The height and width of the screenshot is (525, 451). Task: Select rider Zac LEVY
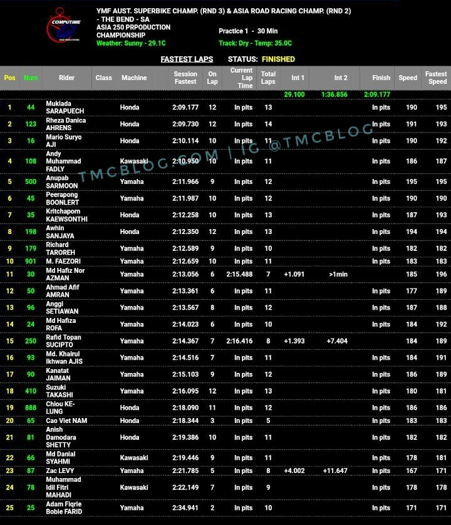click(x=60, y=471)
